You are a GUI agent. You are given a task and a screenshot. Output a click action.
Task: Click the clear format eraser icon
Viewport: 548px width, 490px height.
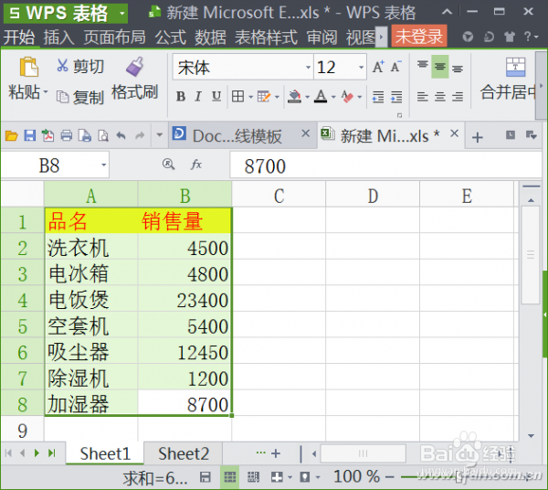click(347, 96)
